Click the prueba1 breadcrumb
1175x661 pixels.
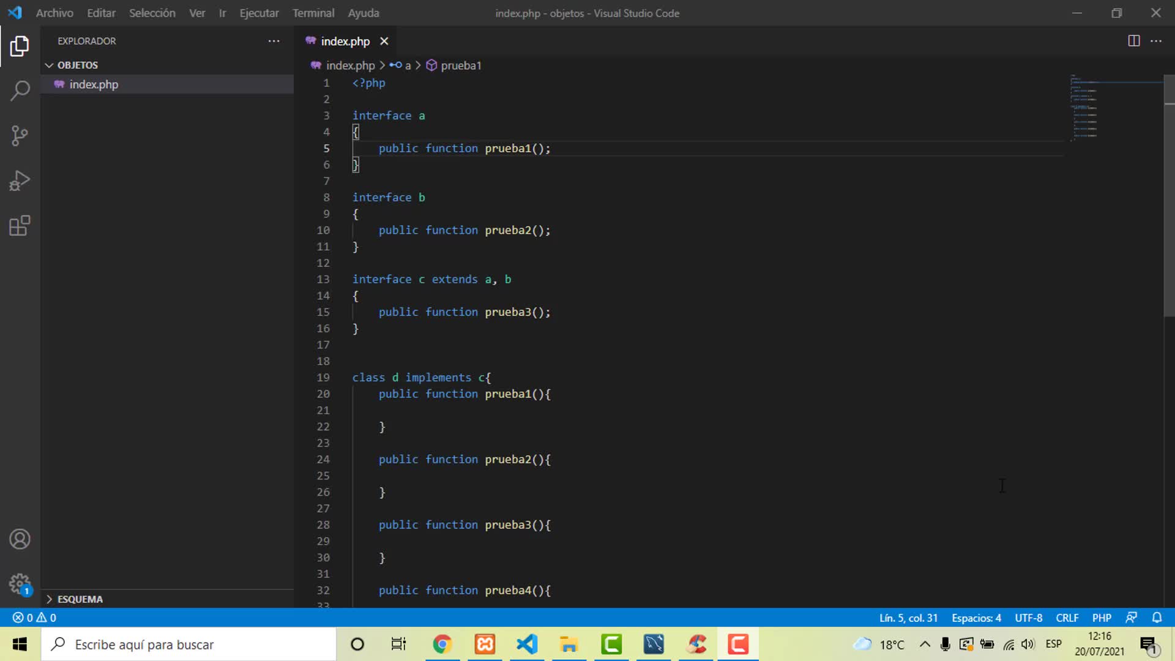pos(454,65)
